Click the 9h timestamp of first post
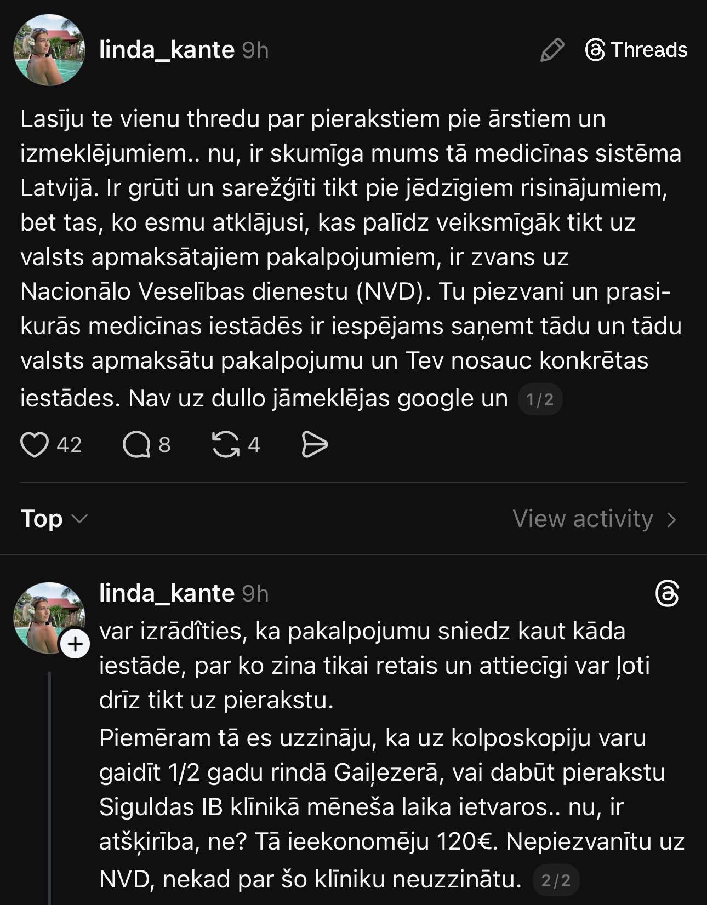 [255, 50]
